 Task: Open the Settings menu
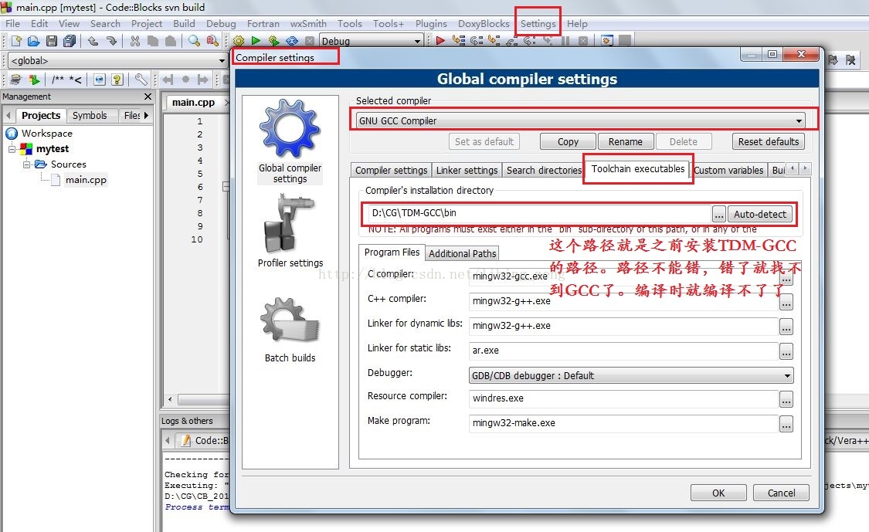pos(538,23)
